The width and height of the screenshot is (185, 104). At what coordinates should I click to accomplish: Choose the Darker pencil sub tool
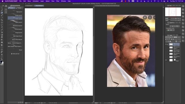tap(15, 18)
